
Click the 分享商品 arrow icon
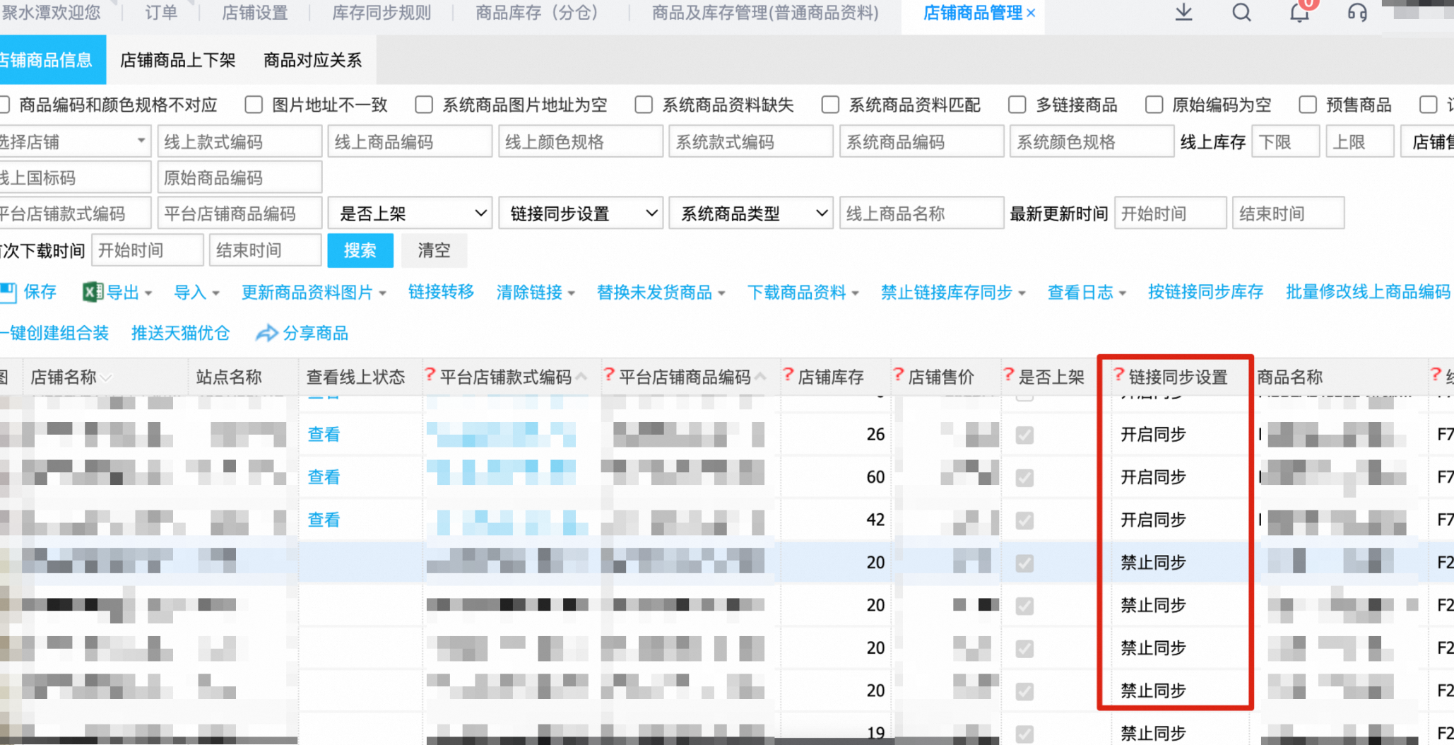point(266,333)
